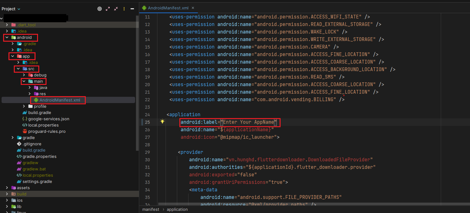Screen dimensions: 470x213
Task: Click the application breadcrumb in bottom bar
Action: pyautogui.click(x=177, y=209)
